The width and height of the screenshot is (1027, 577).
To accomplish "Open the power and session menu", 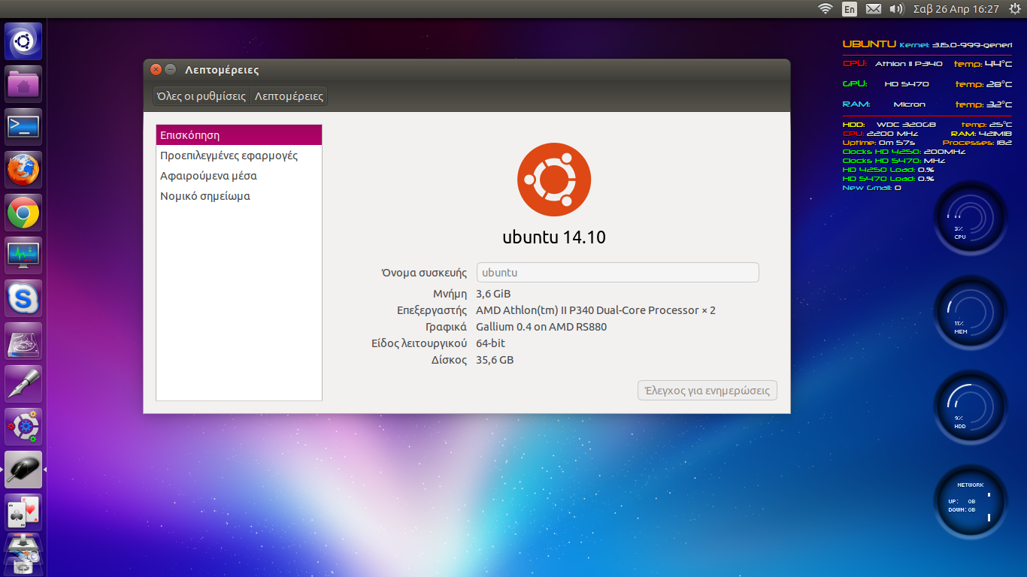I will tap(1015, 9).
